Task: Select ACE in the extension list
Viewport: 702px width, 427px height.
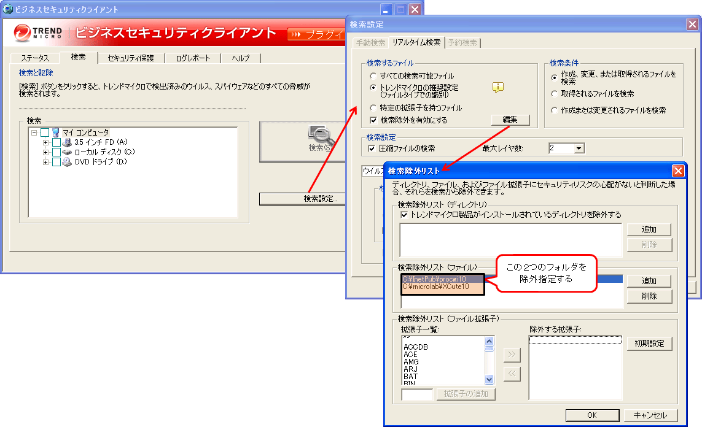Action: pos(410,355)
